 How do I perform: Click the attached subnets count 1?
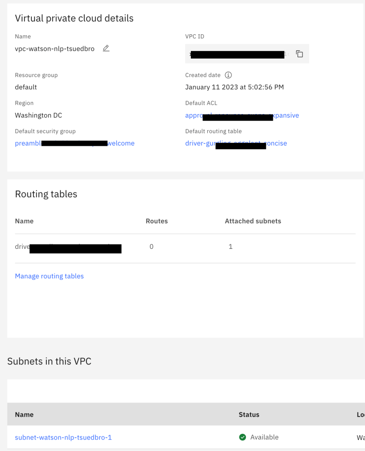[x=231, y=247]
